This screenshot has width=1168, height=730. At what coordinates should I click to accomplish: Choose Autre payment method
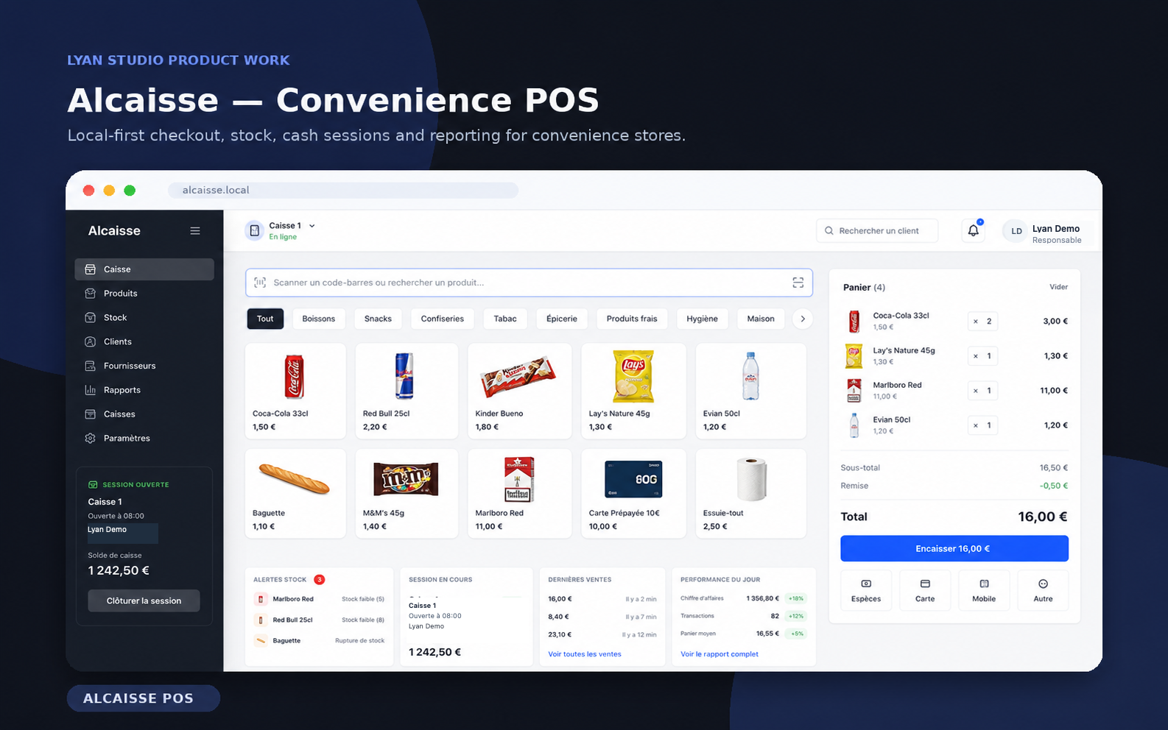tap(1043, 590)
